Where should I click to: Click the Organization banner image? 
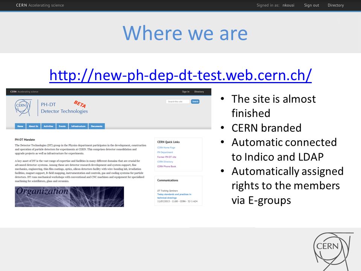click(70, 196)
